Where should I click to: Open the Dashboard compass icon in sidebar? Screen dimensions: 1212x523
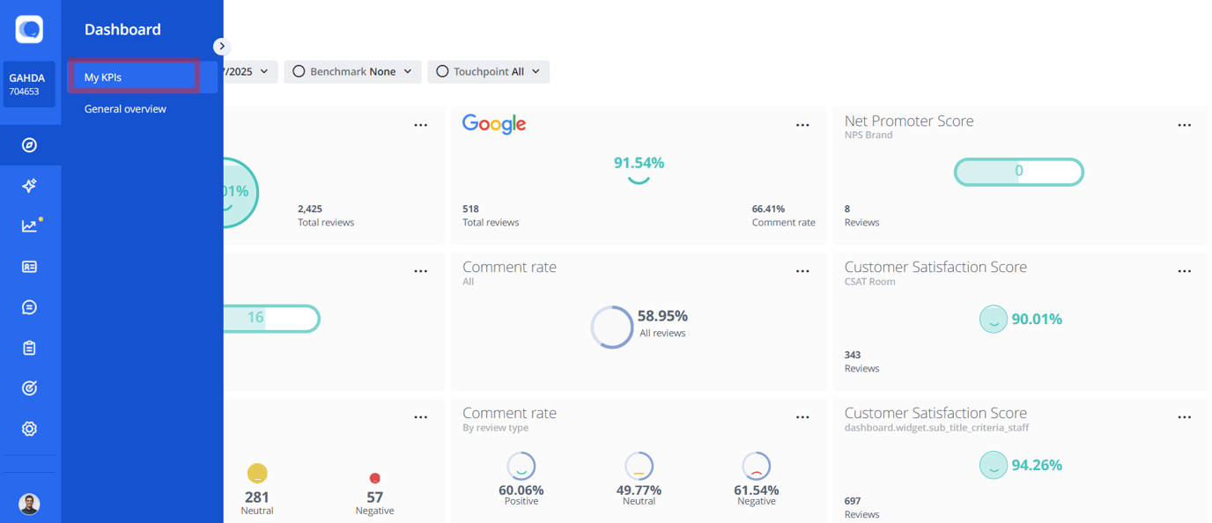(29, 145)
